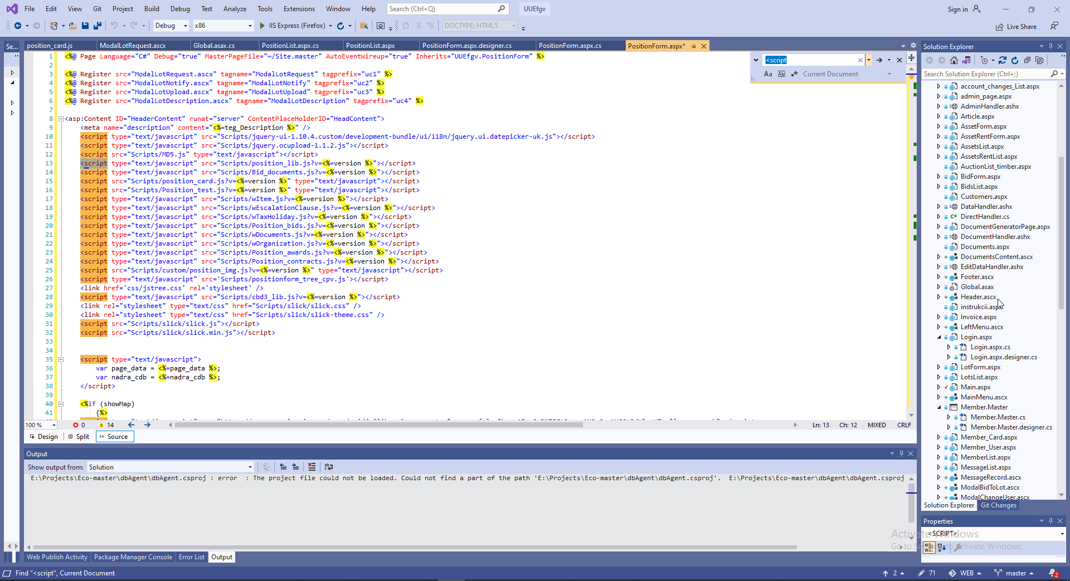1070x581 pixels.
Task: Switch to the Git Changes tab
Action: (998, 505)
